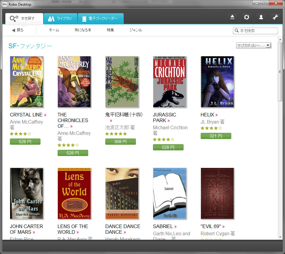Screen dimensions: 285x254
Task: Go back with the 戻る button
Action: tap(18, 30)
